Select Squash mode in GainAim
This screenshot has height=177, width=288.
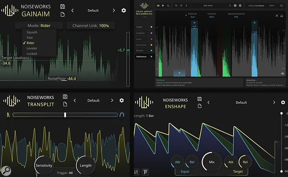[32, 32]
